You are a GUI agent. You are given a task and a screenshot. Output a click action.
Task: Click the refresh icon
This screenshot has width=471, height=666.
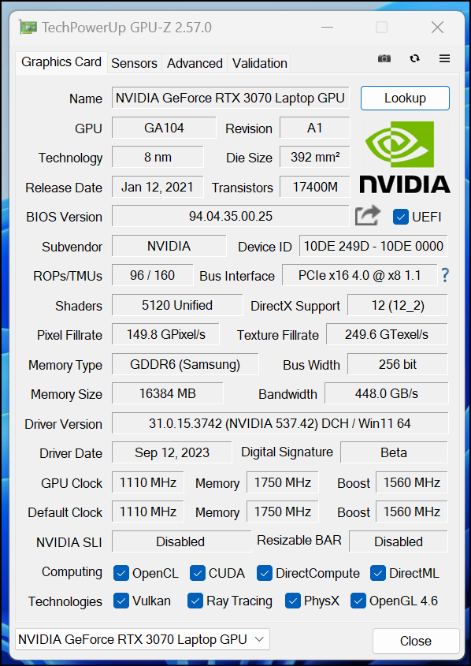[x=414, y=58]
